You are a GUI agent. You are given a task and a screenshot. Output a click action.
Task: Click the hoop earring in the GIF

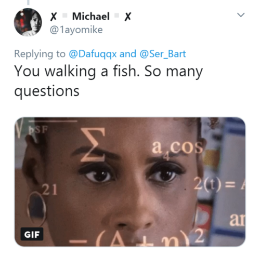(x=36, y=209)
